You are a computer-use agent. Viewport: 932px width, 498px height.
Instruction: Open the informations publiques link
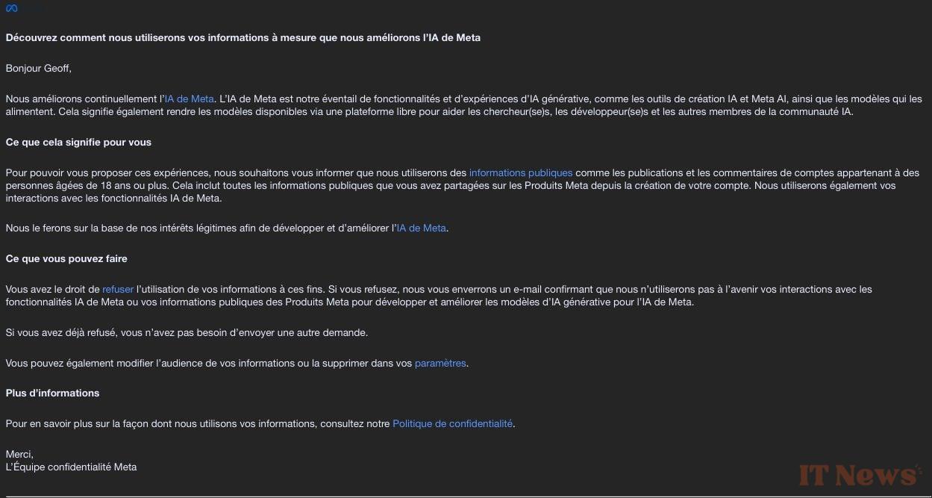(x=521, y=172)
